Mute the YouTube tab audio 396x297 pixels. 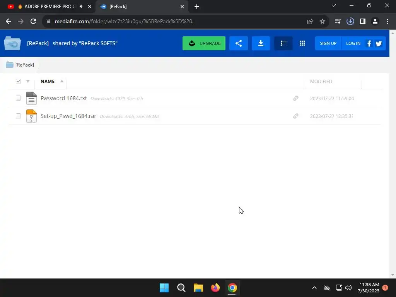(81, 7)
